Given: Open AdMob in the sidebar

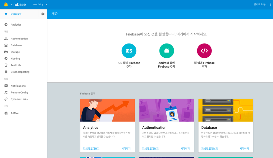Looking at the screenshot, I should pyautogui.click(x=15, y=113).
